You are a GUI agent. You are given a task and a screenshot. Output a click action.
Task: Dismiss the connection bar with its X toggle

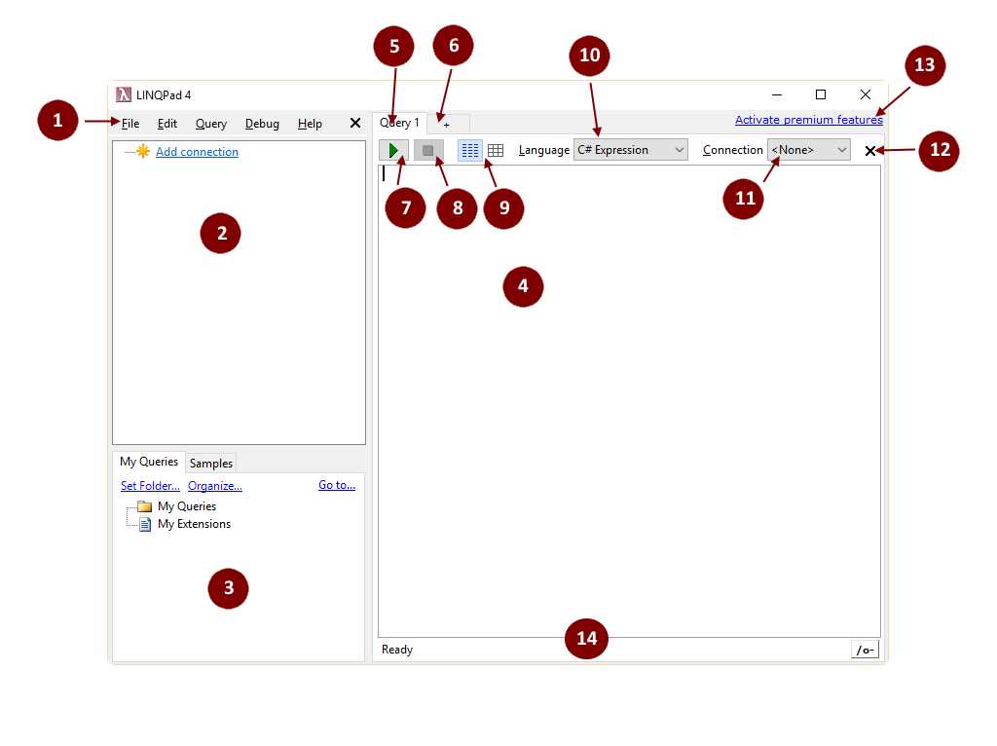click(869, 150)
